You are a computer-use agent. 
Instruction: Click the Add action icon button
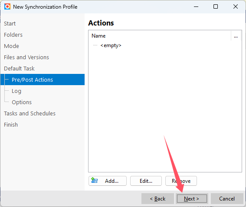(108, 181)
